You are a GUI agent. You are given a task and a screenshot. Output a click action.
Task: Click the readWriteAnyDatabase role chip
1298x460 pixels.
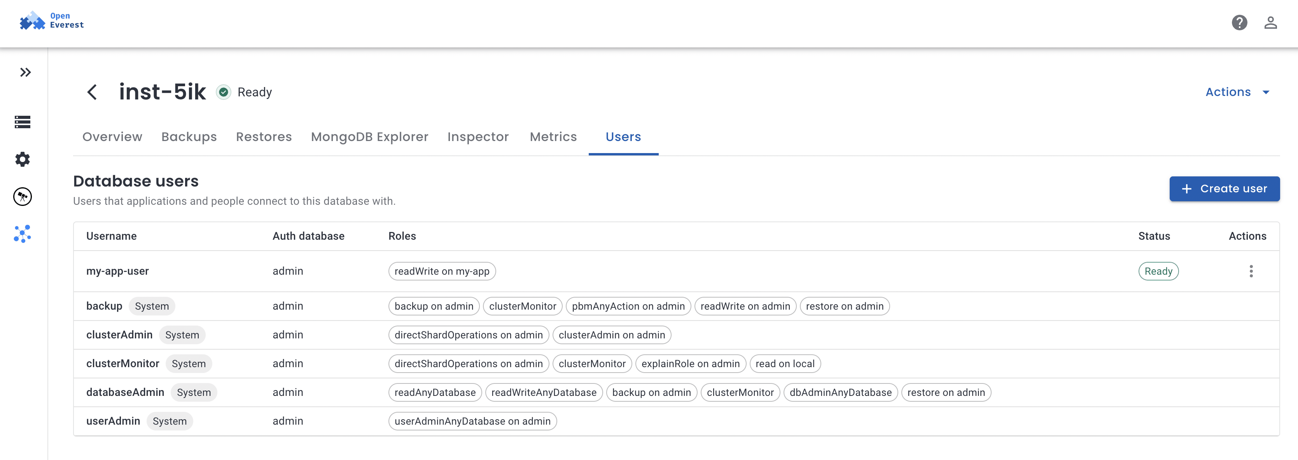tap(544, 392)
